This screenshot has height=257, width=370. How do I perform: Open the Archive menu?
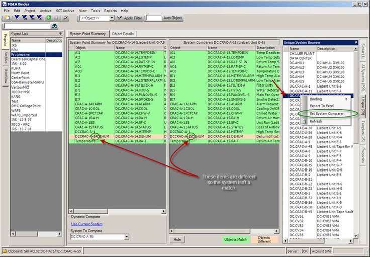pyautogui.click(x=46, y=11)
